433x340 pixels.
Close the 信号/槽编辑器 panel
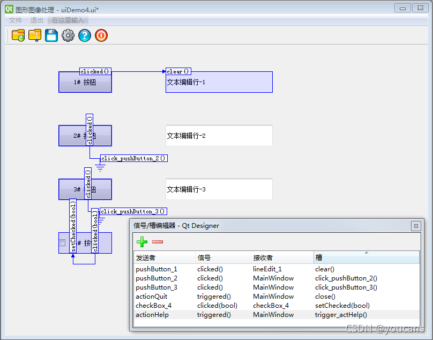click(415, 226)
